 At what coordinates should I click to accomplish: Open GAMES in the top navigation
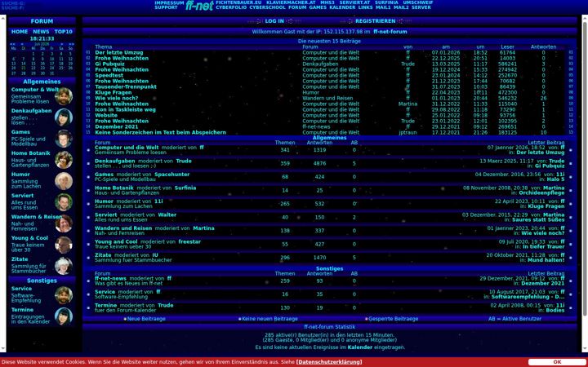[318, 7]
